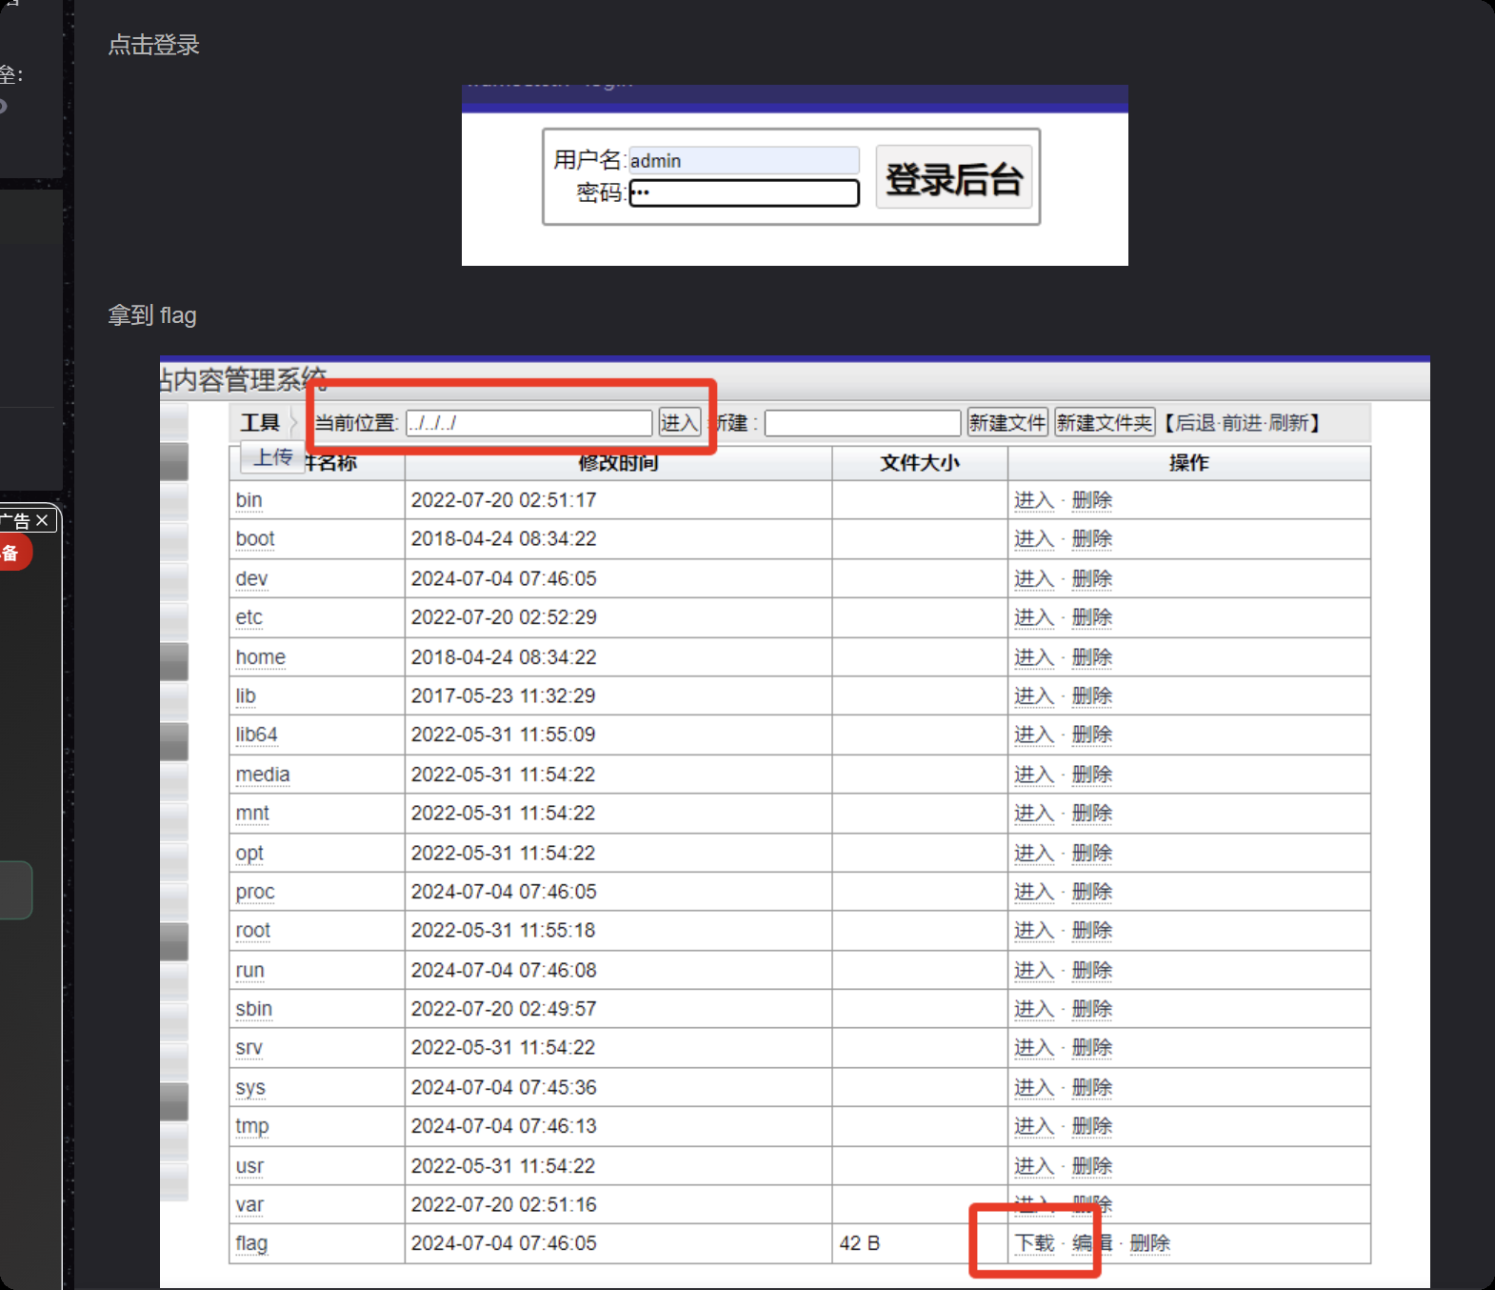Viewport: 1495px width, 1290px height.
Task: Click the 后退 link in the toolbar
Action: 1195,423
